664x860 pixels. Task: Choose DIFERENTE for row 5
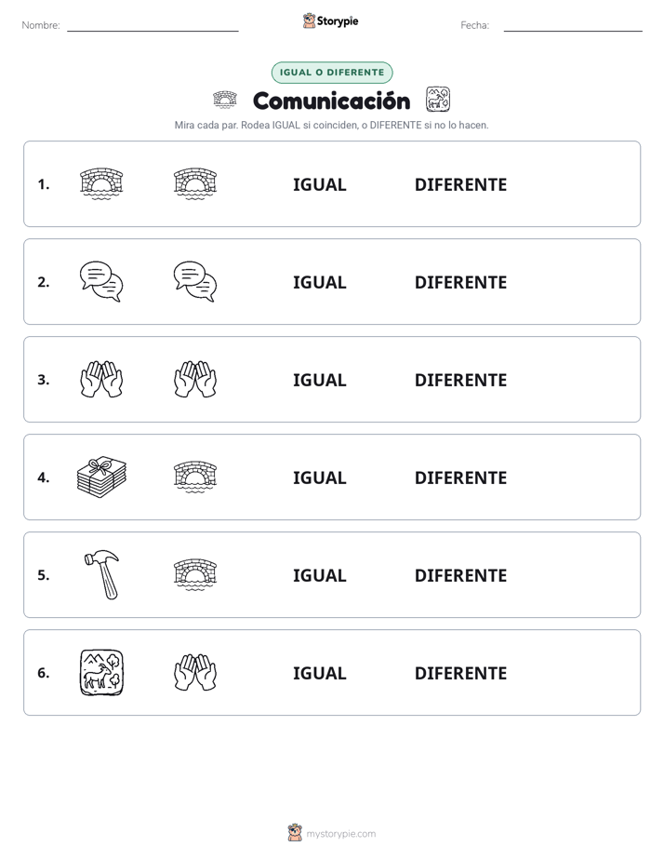tap(460, 575)
